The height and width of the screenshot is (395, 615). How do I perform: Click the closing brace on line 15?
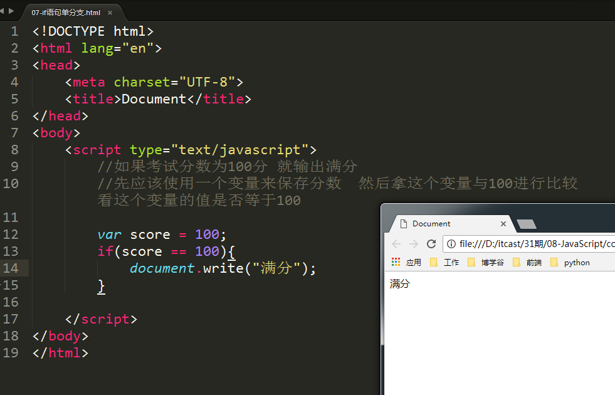[x=101, y=286]
